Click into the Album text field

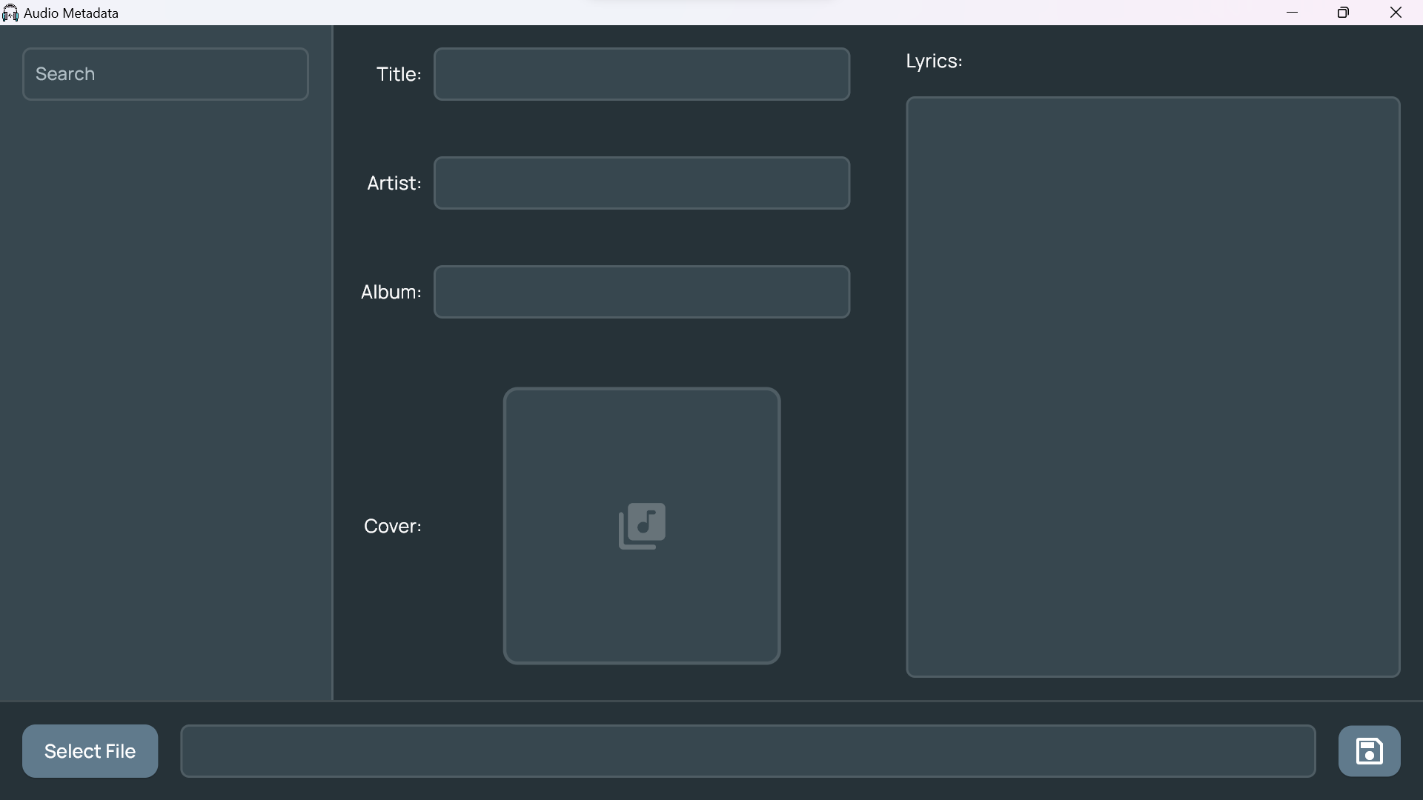(641, 292)
